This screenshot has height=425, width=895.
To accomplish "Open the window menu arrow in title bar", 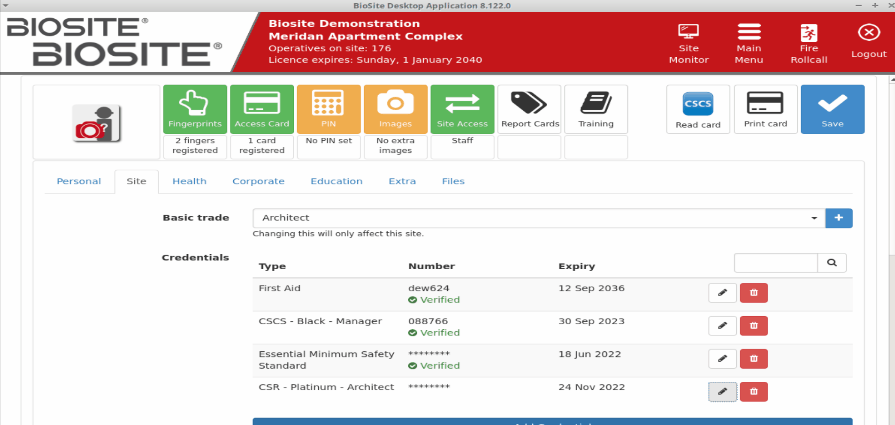I will coord(6,6).
